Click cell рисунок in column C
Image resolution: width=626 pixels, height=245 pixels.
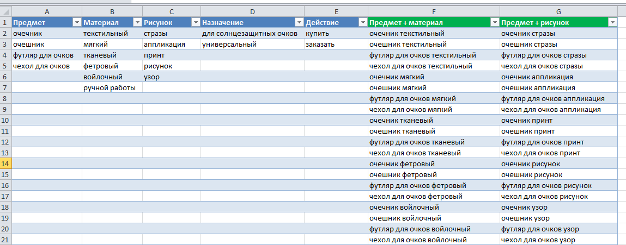coord(172,66)
